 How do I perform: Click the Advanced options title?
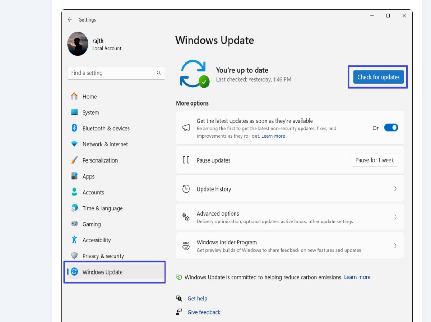pyautogui.click(x=218, y=213)
